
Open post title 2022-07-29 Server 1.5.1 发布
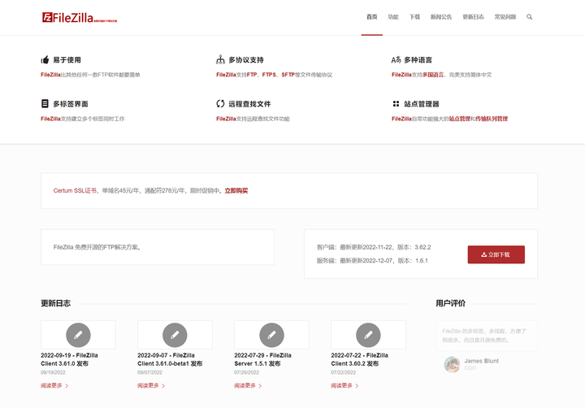click(x=262, y=359)
